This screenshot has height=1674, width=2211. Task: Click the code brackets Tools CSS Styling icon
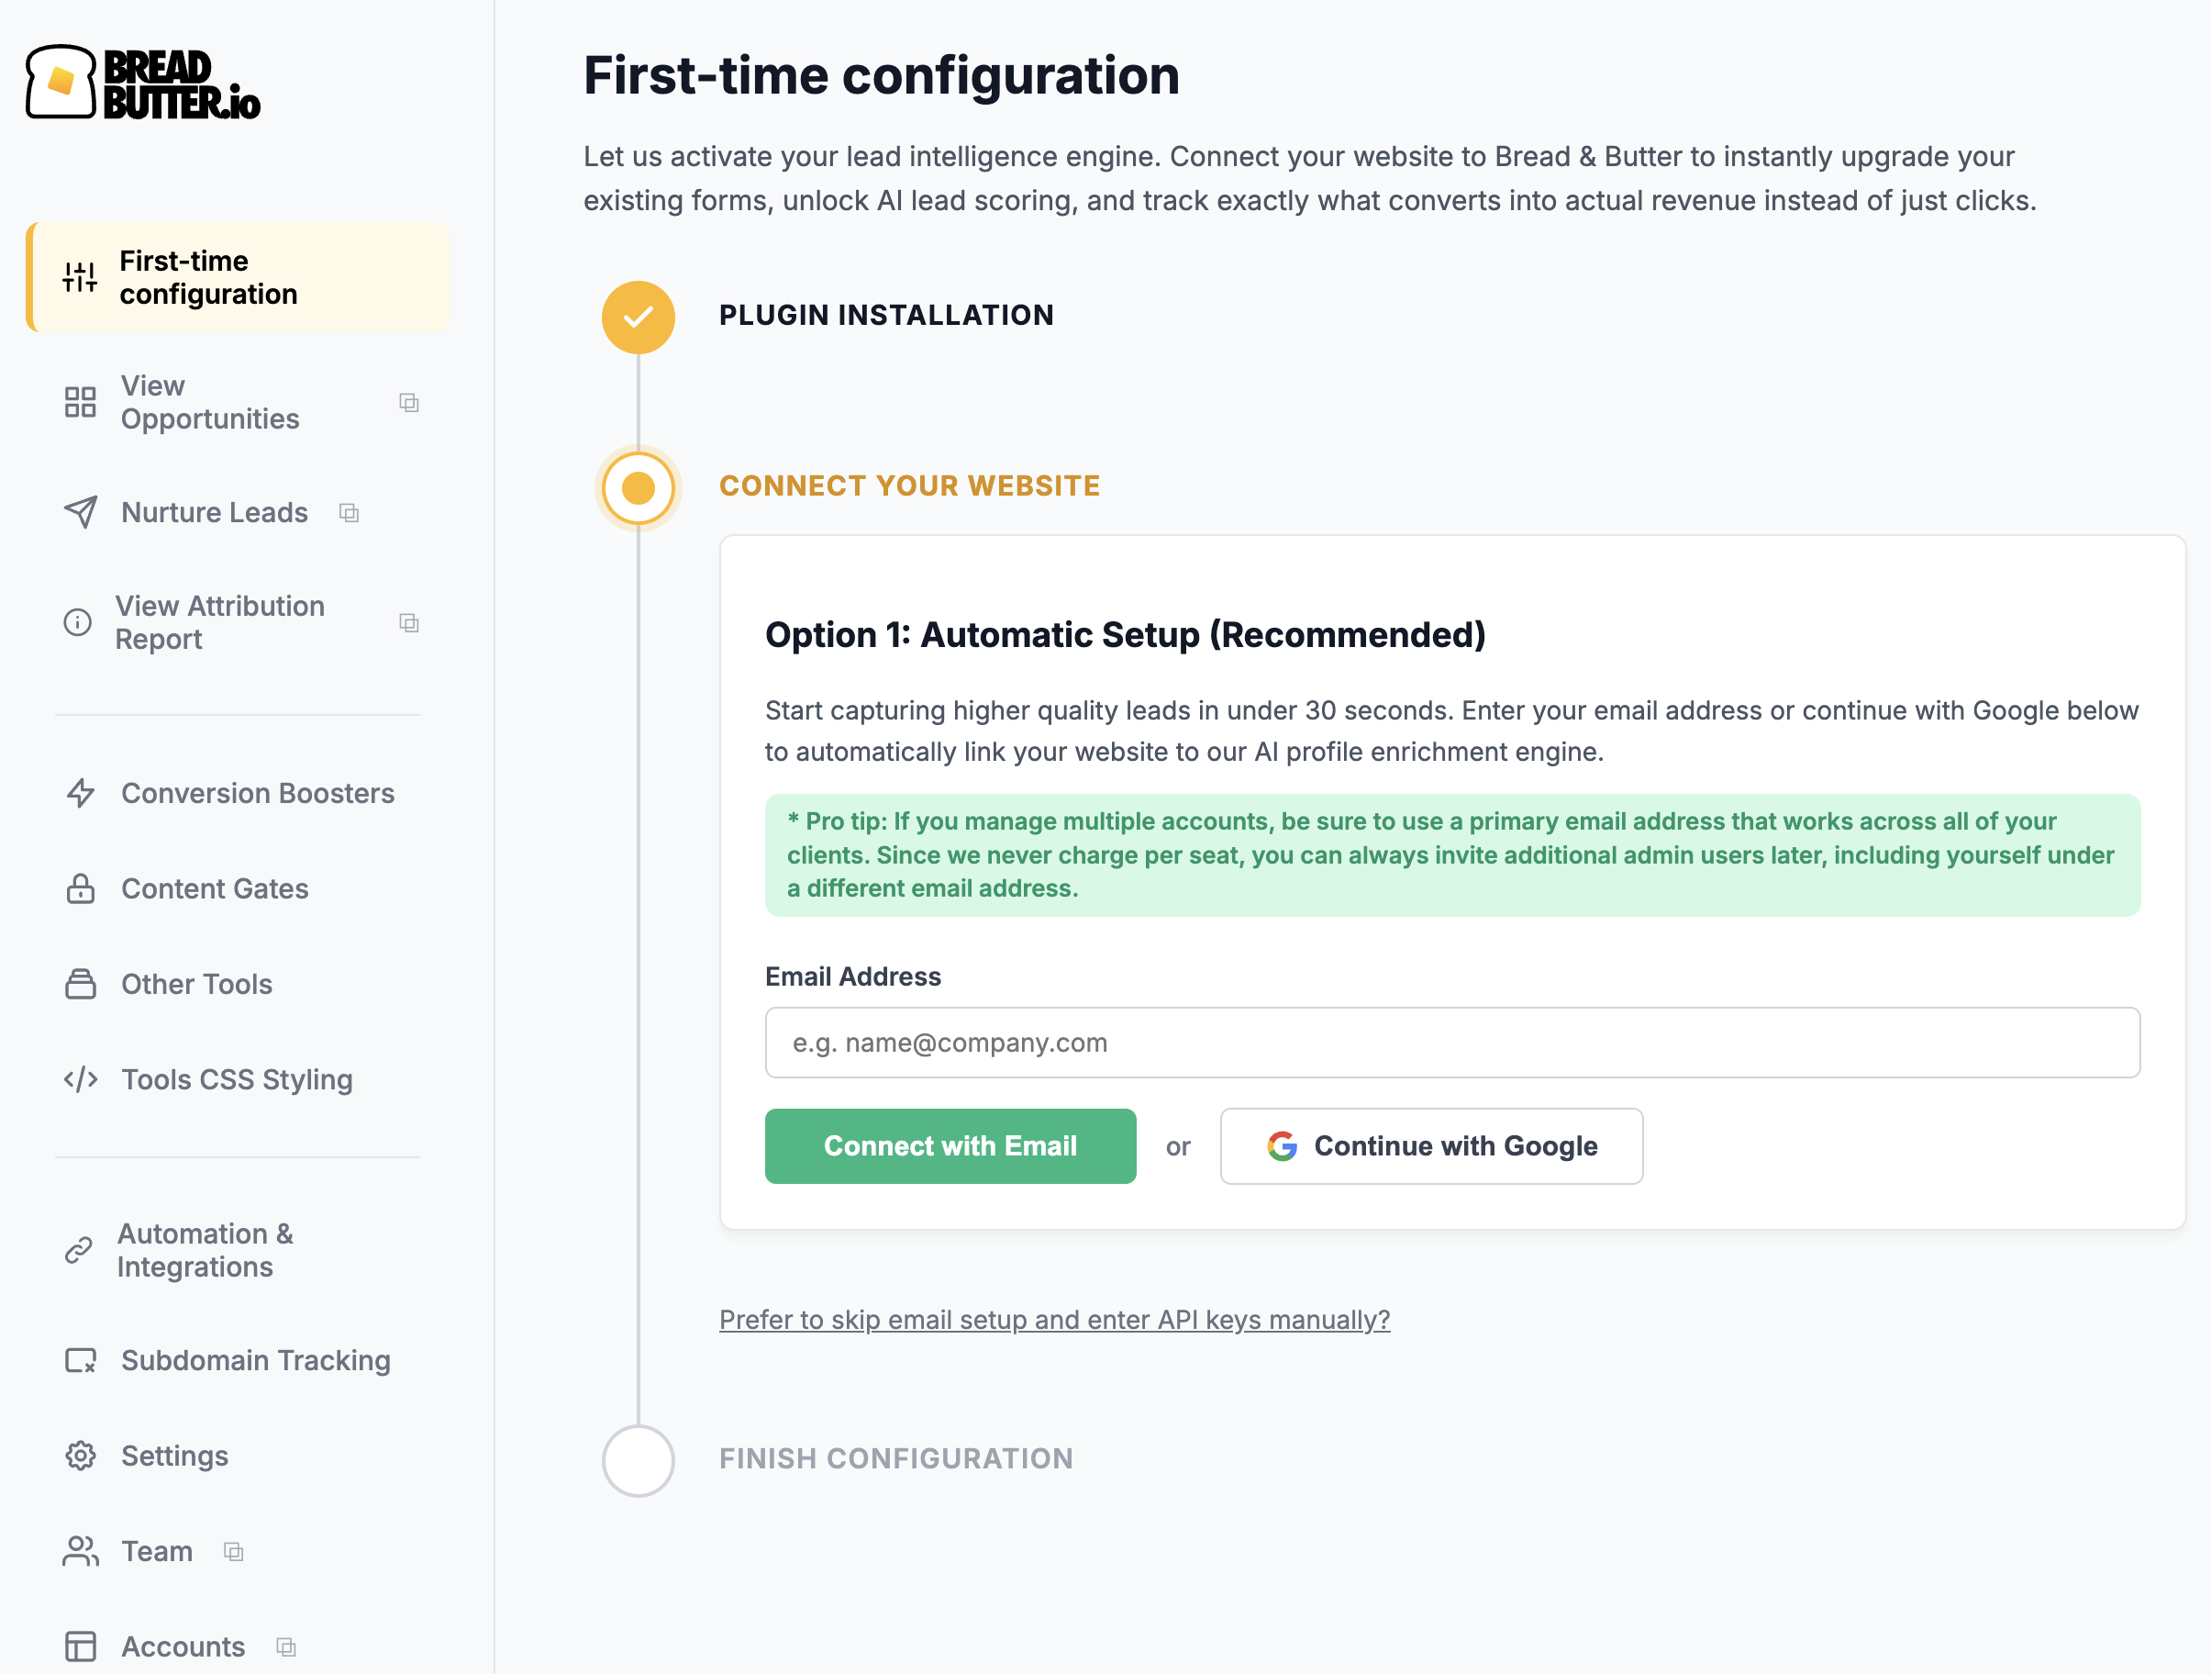80,1080
